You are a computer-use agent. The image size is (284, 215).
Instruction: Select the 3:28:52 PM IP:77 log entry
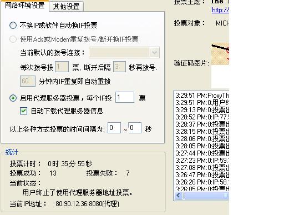(x=202, y=117)
